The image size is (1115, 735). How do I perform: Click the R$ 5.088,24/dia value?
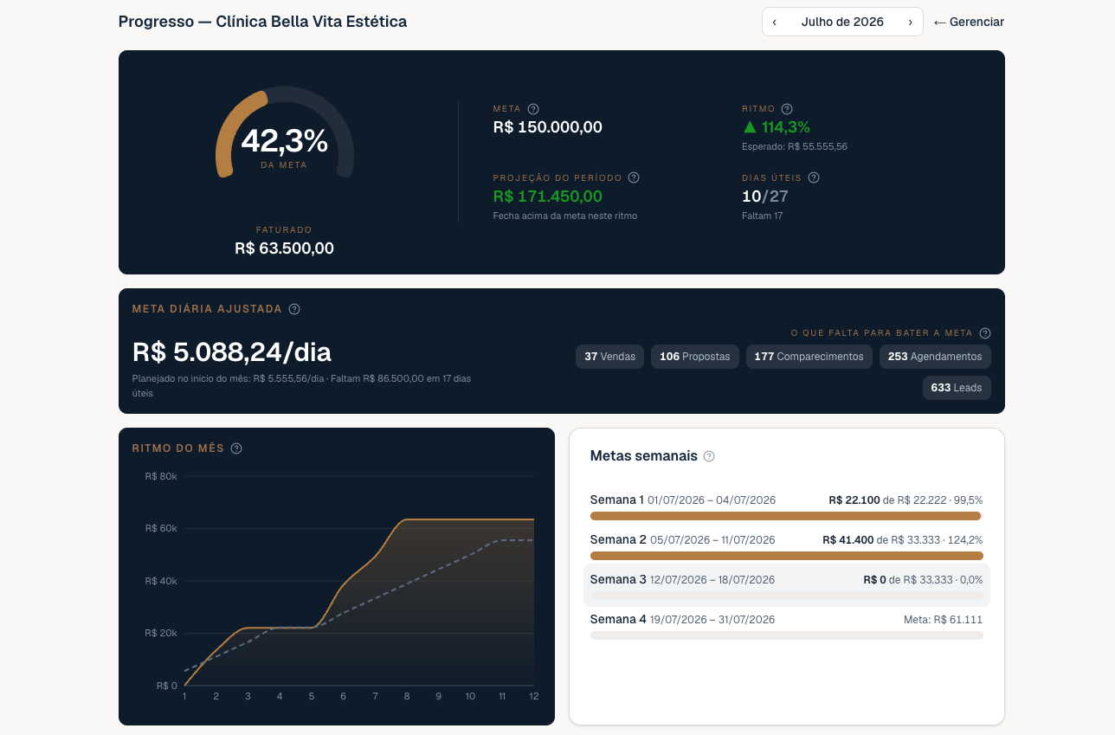coord(232,351)
